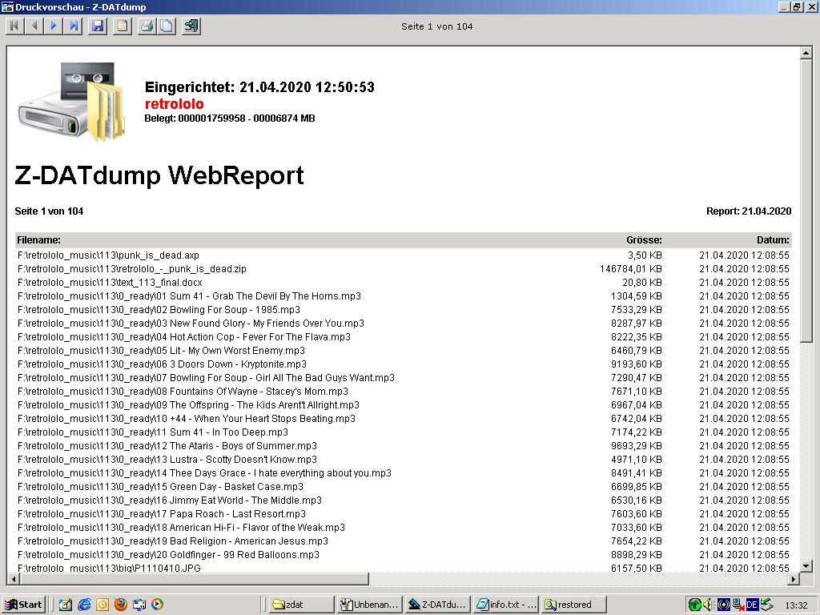The height and width of the screenshot is (615, 820).
Task: Click the Belegt usage line
Action: [x=230, y=119]
